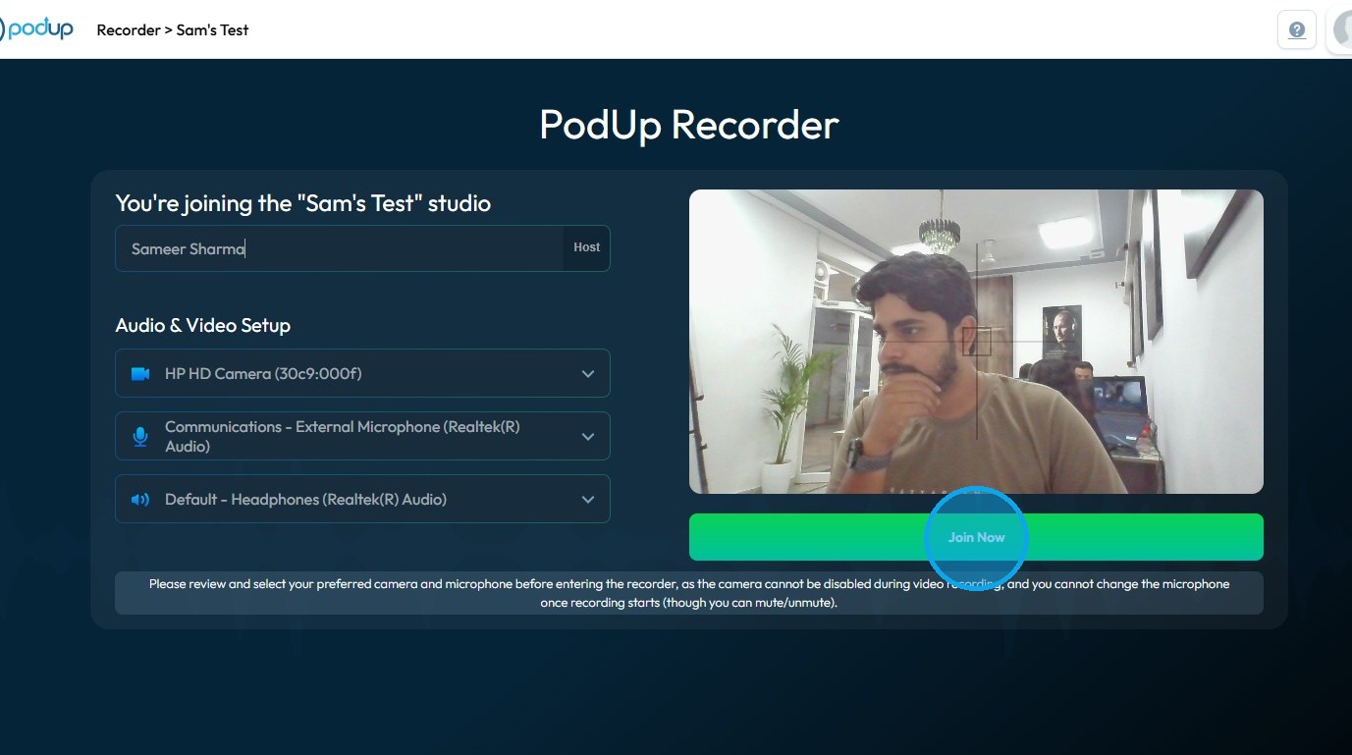Image resolution: width=1352 pixels, height=755 pixels.
Task: Click the PodUp Recorder heading
Action: coord(689,125)
